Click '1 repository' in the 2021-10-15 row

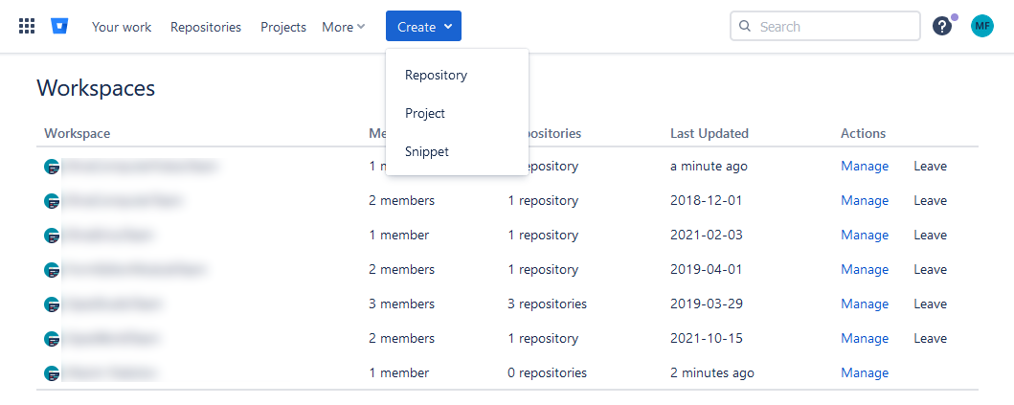click(543, 338)
